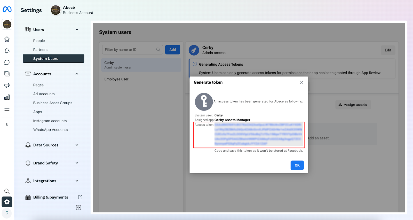The width and height of the screenshot is (413, 220).
Task: Select Partners in settings menu
Action: [x=40, y=50]
